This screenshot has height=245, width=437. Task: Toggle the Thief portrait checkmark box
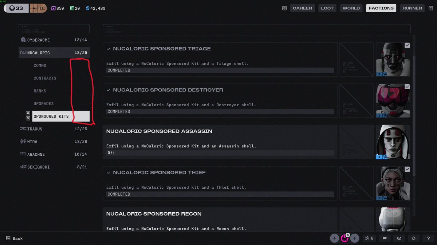coord(407,170)
